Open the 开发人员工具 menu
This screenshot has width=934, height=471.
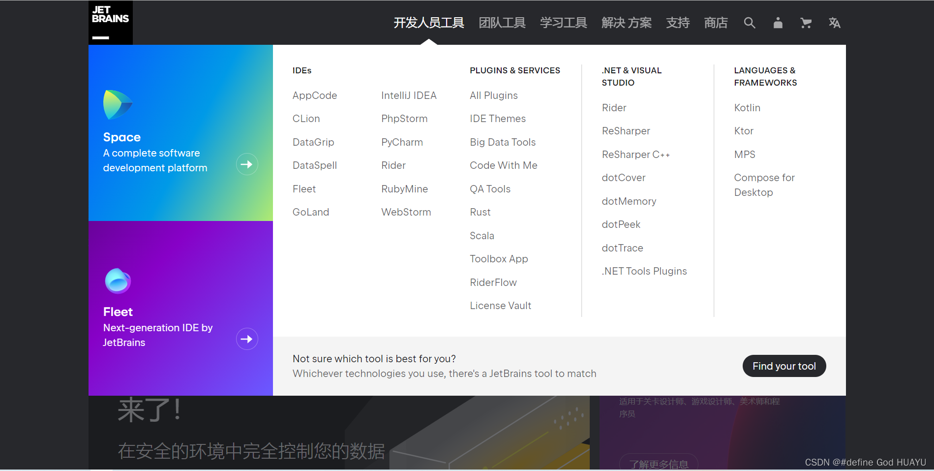[x=429, y=23]
